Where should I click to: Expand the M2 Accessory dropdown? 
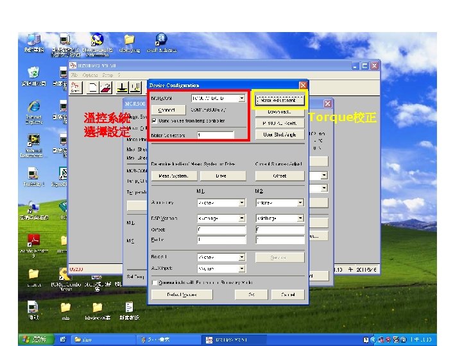pyautogui.click(x=300, y=202)
